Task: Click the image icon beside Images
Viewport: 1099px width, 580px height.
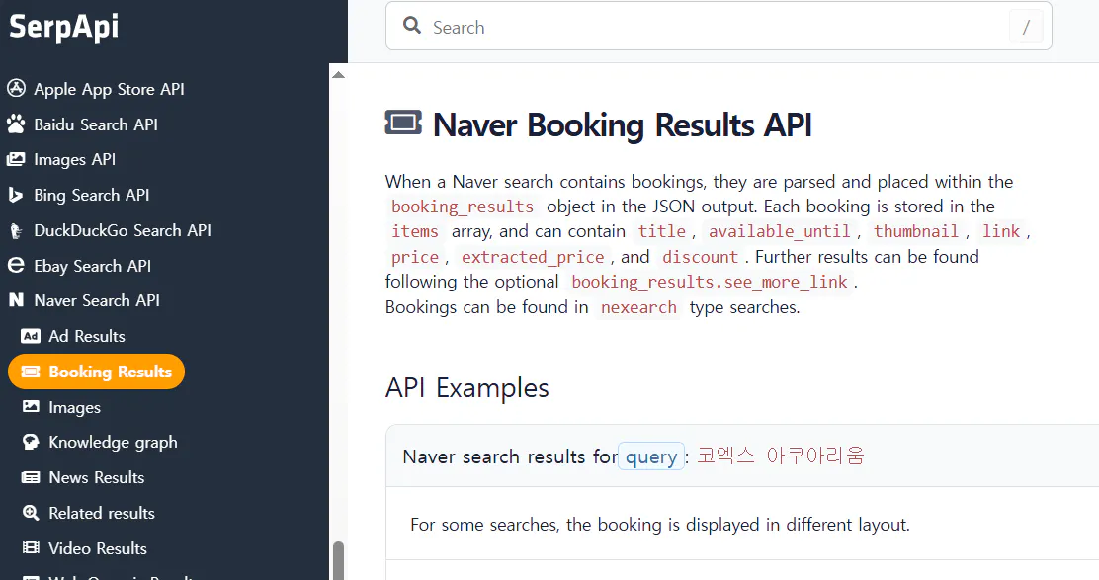Action: pyautogui.click(x=30, y=406)
